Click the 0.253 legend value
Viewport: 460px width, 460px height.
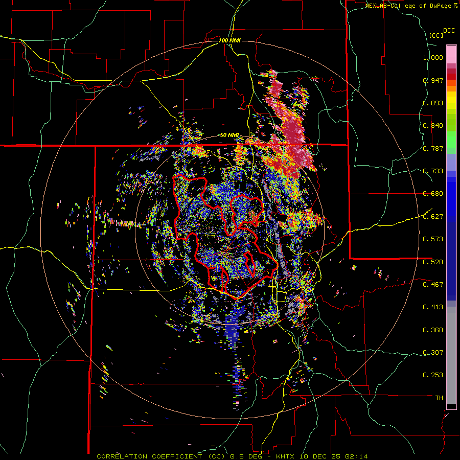(x=433, y=375)
